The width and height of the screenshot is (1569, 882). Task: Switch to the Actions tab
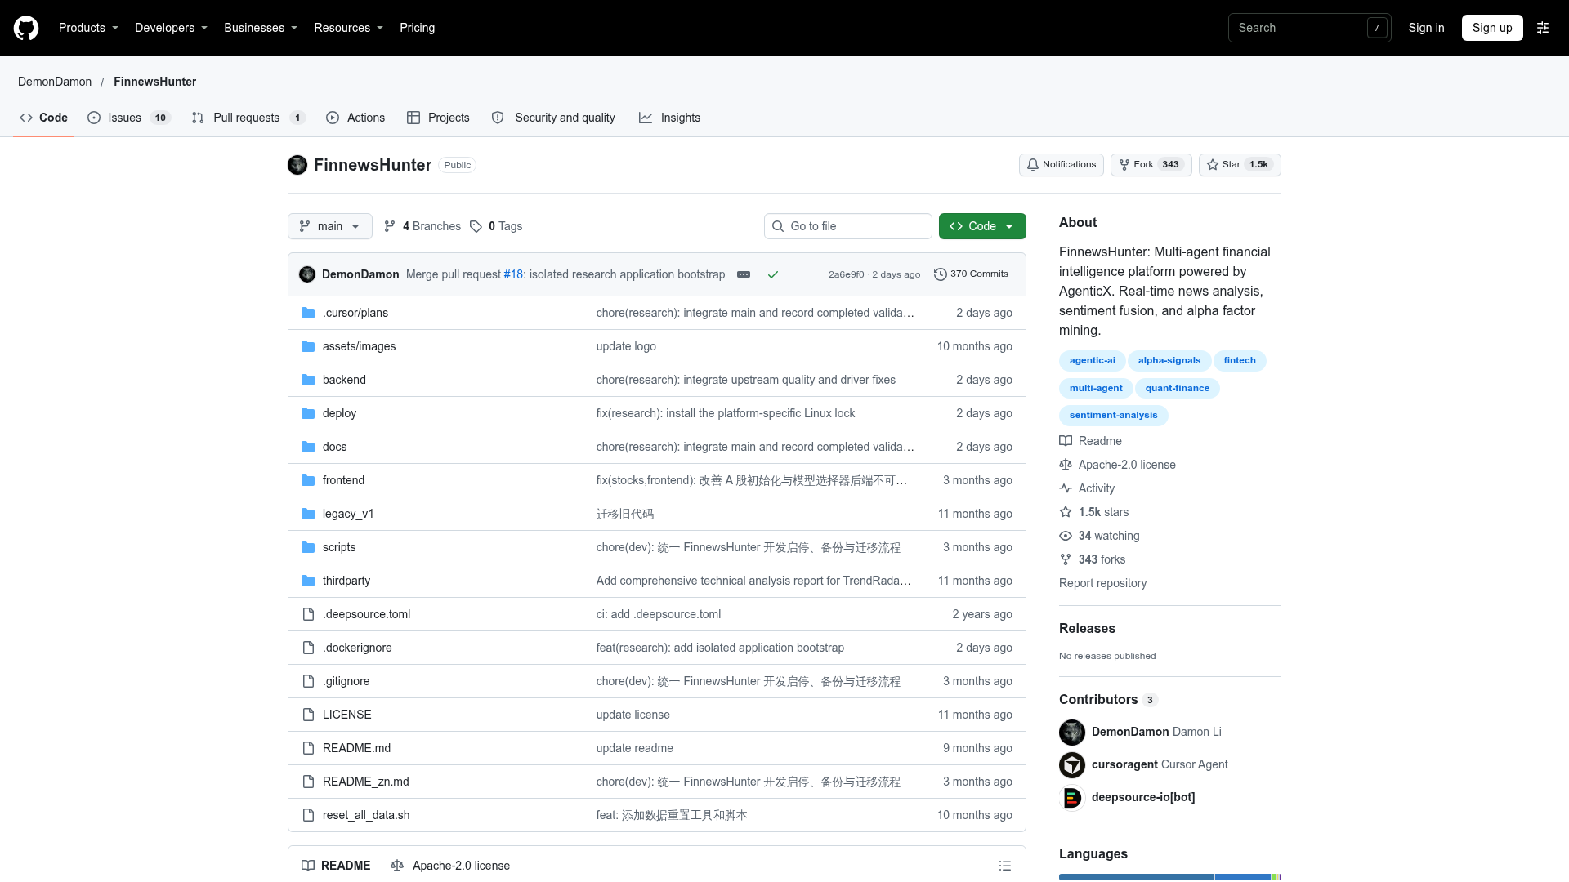click(355, 118)
